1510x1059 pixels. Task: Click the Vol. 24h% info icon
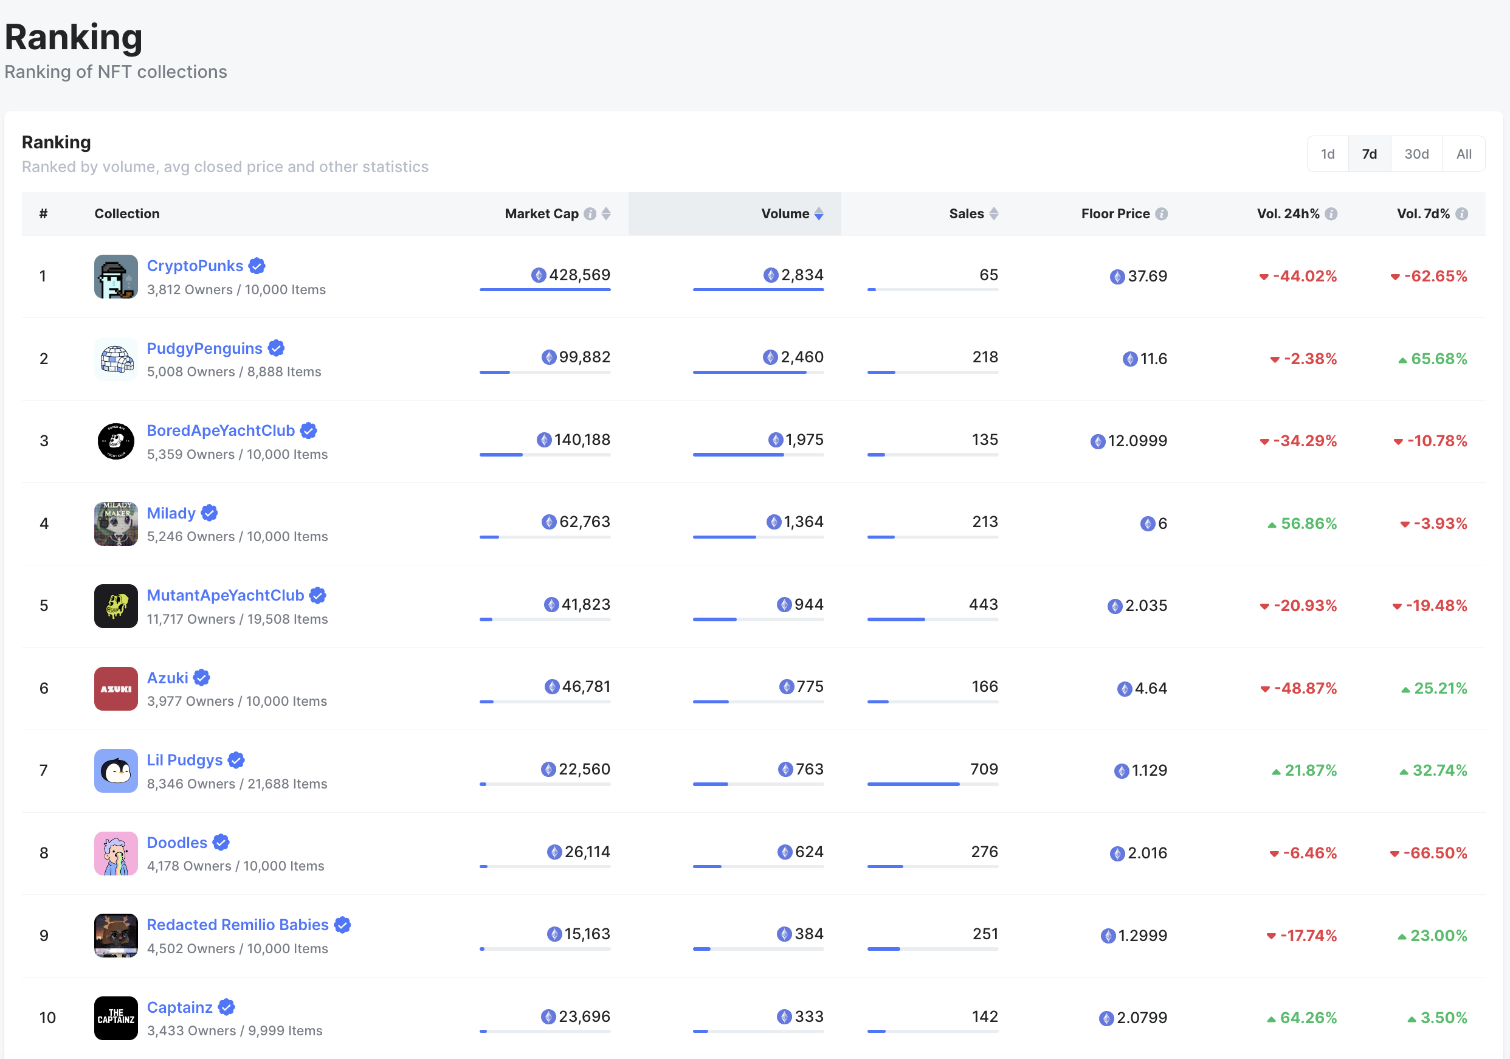(x=1331, y=214)
